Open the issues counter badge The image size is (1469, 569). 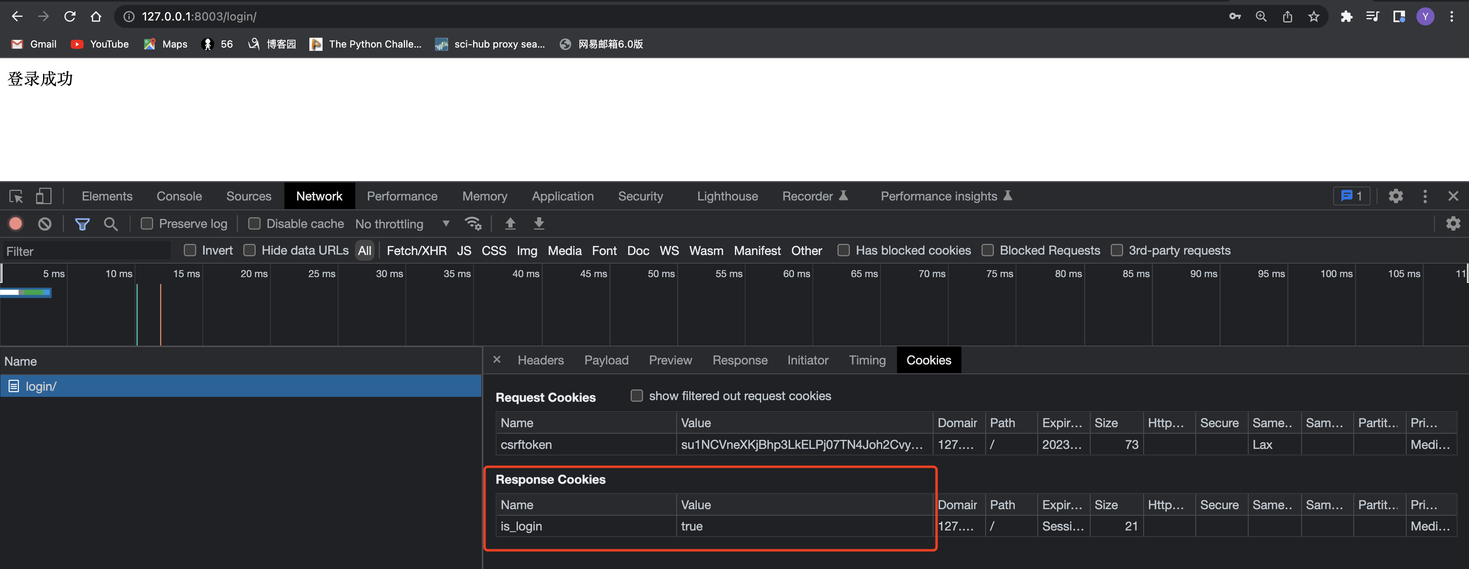[1351, 196]
